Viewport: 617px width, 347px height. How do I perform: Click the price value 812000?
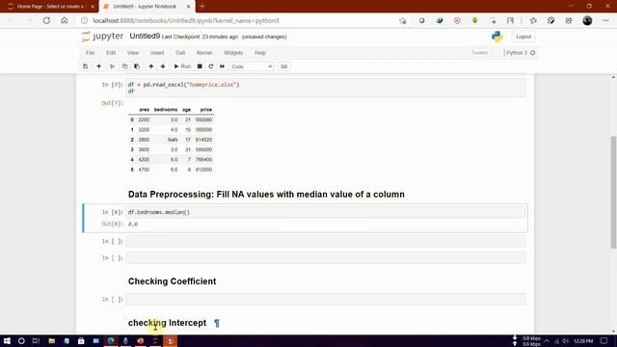pos(203,170)
